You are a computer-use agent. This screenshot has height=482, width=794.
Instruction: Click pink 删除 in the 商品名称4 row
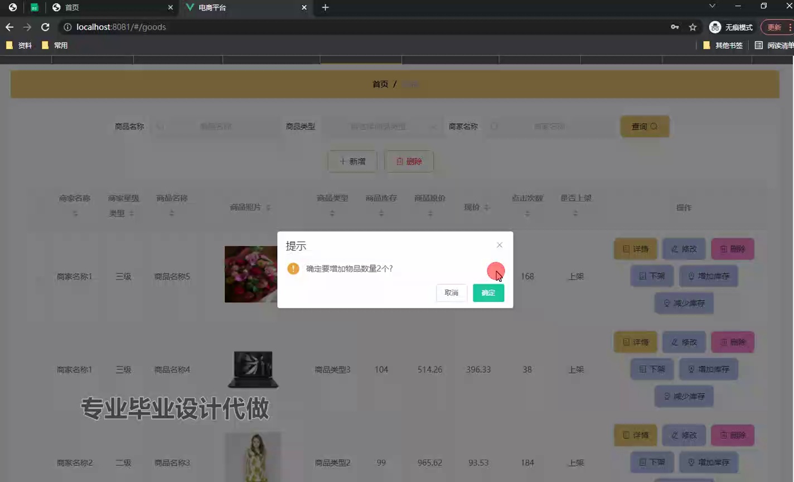point(733,342)
